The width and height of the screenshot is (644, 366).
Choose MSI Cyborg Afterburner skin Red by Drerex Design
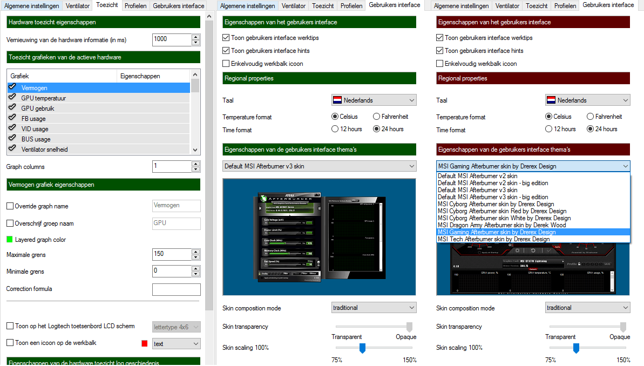coord(533,211)
